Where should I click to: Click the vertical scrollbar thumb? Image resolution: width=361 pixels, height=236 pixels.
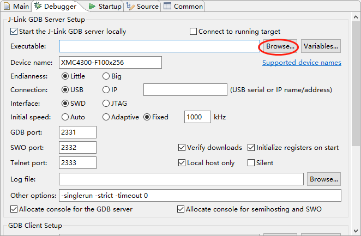356,83
